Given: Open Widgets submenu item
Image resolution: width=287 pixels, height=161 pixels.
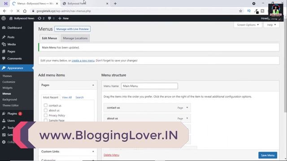Looking at the screenshot, I should pos(8,88).
